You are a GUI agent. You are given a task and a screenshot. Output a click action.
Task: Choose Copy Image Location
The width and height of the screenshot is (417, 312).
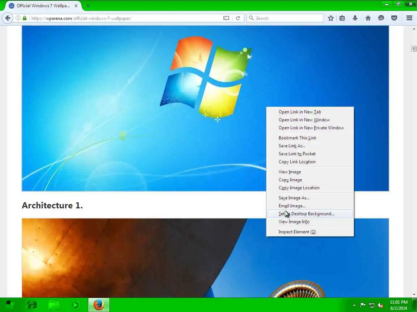pos(310,188)
